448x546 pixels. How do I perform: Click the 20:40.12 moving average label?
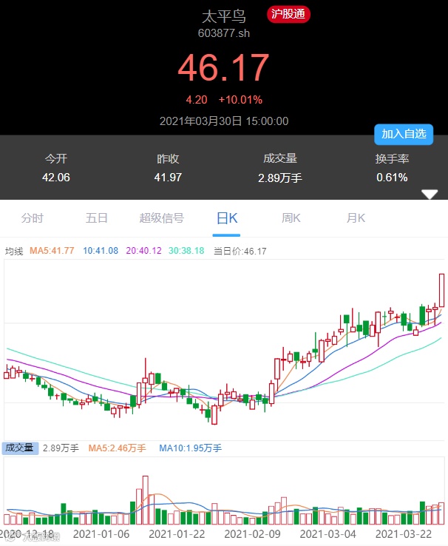143,251
